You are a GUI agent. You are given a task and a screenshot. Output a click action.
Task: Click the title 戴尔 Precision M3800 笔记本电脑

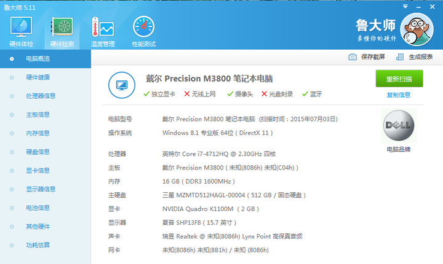(209, 79)
